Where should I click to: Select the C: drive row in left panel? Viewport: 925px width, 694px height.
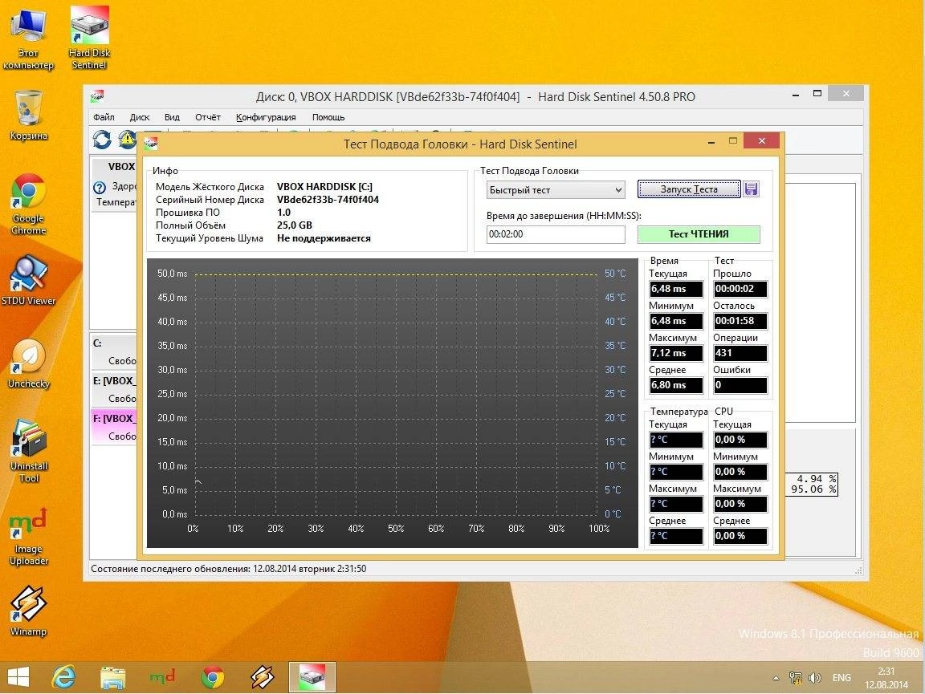point(114,351)
